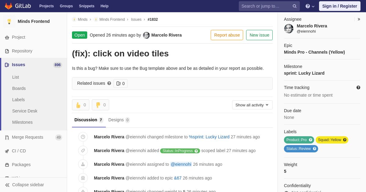Click the Merge Requests count badge 49
366x192 pixels.
point(59,137)
